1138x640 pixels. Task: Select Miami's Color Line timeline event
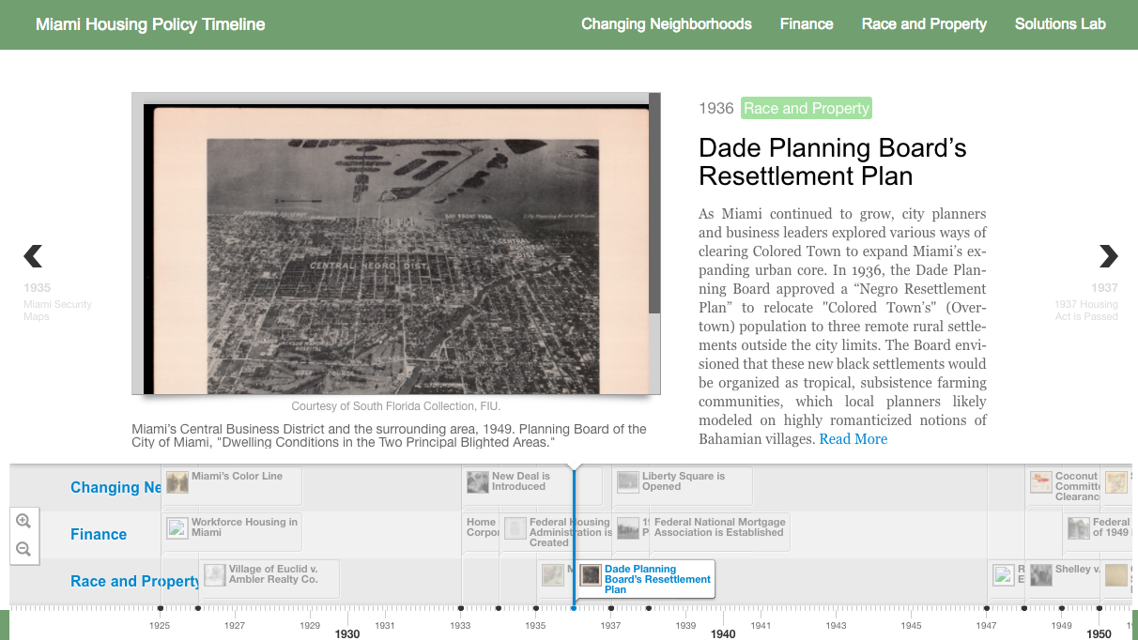[233, 486]
